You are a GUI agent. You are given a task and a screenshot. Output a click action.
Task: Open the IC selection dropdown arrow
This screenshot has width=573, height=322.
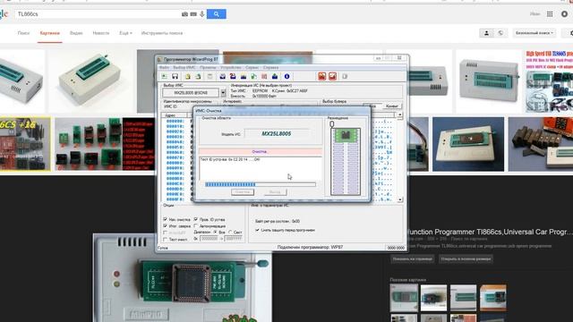pyautogui.click(x=223, y=93)
